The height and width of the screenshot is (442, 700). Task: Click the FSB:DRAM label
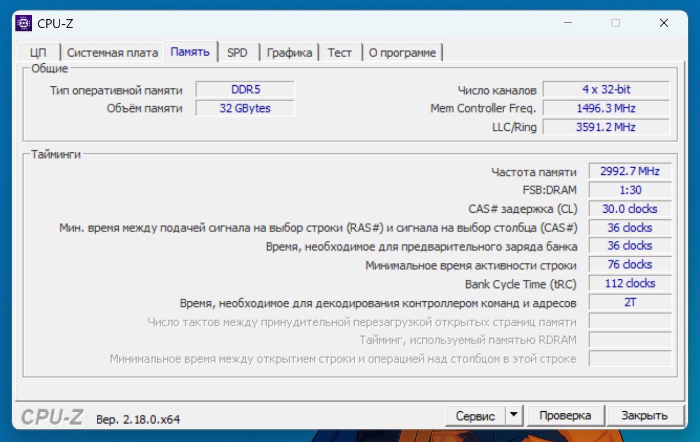[549, 190]
